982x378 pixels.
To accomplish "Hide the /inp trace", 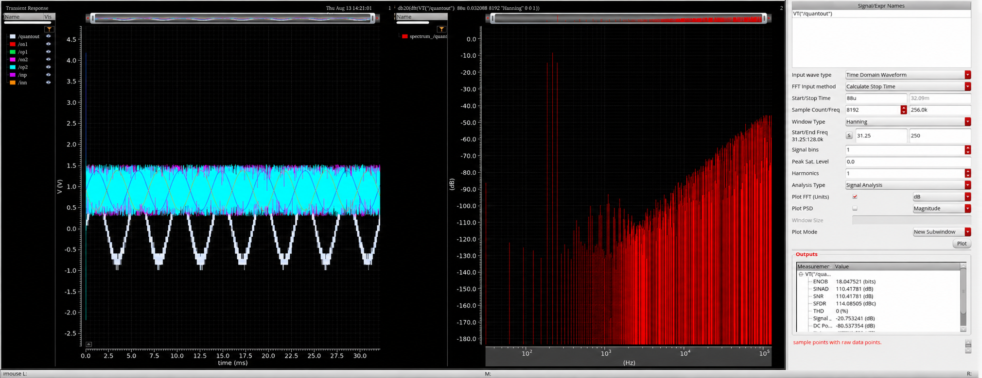I will 48,75.
